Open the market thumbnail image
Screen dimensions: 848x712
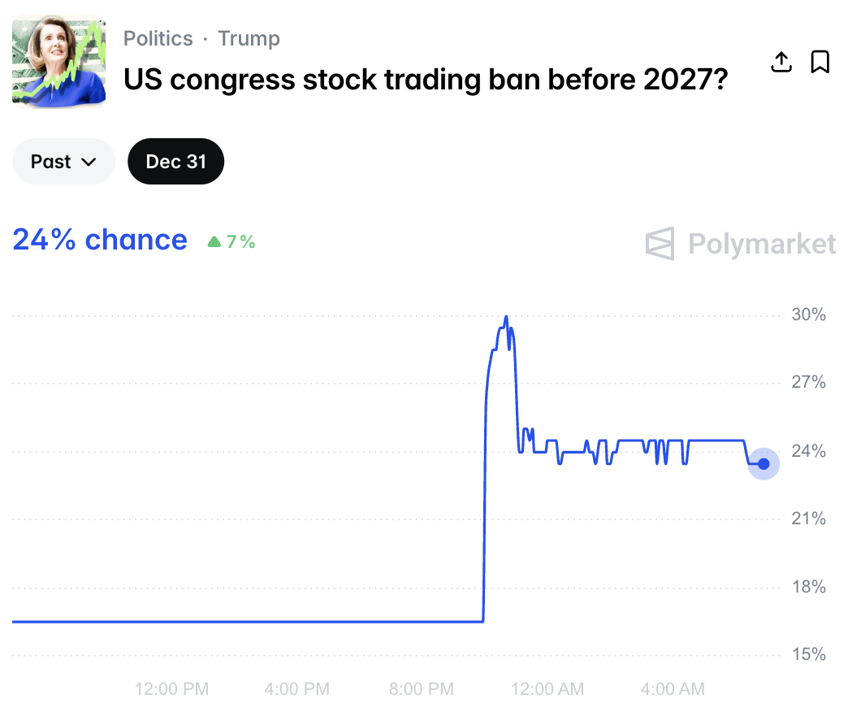(59, 62)
